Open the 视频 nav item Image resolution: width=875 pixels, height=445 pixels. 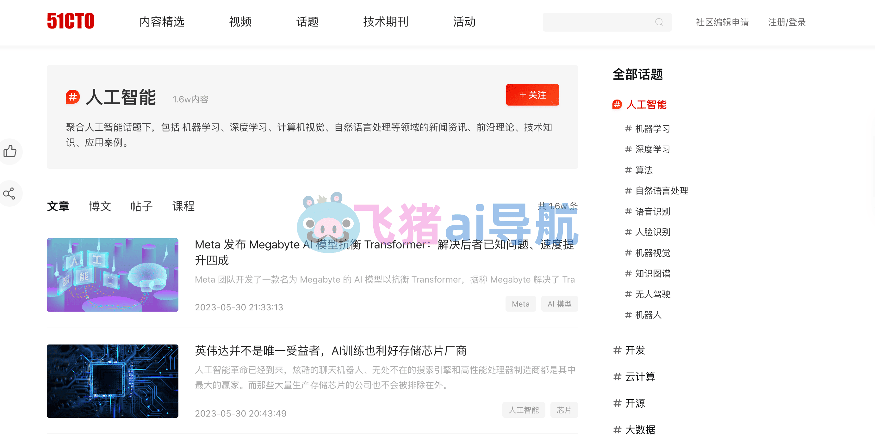[x=240, y=22]
